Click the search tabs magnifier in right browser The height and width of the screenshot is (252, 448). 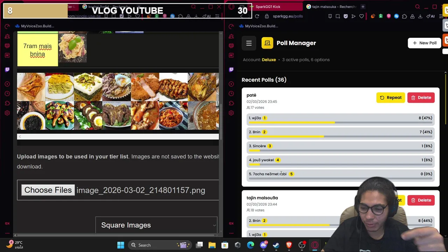417,7
